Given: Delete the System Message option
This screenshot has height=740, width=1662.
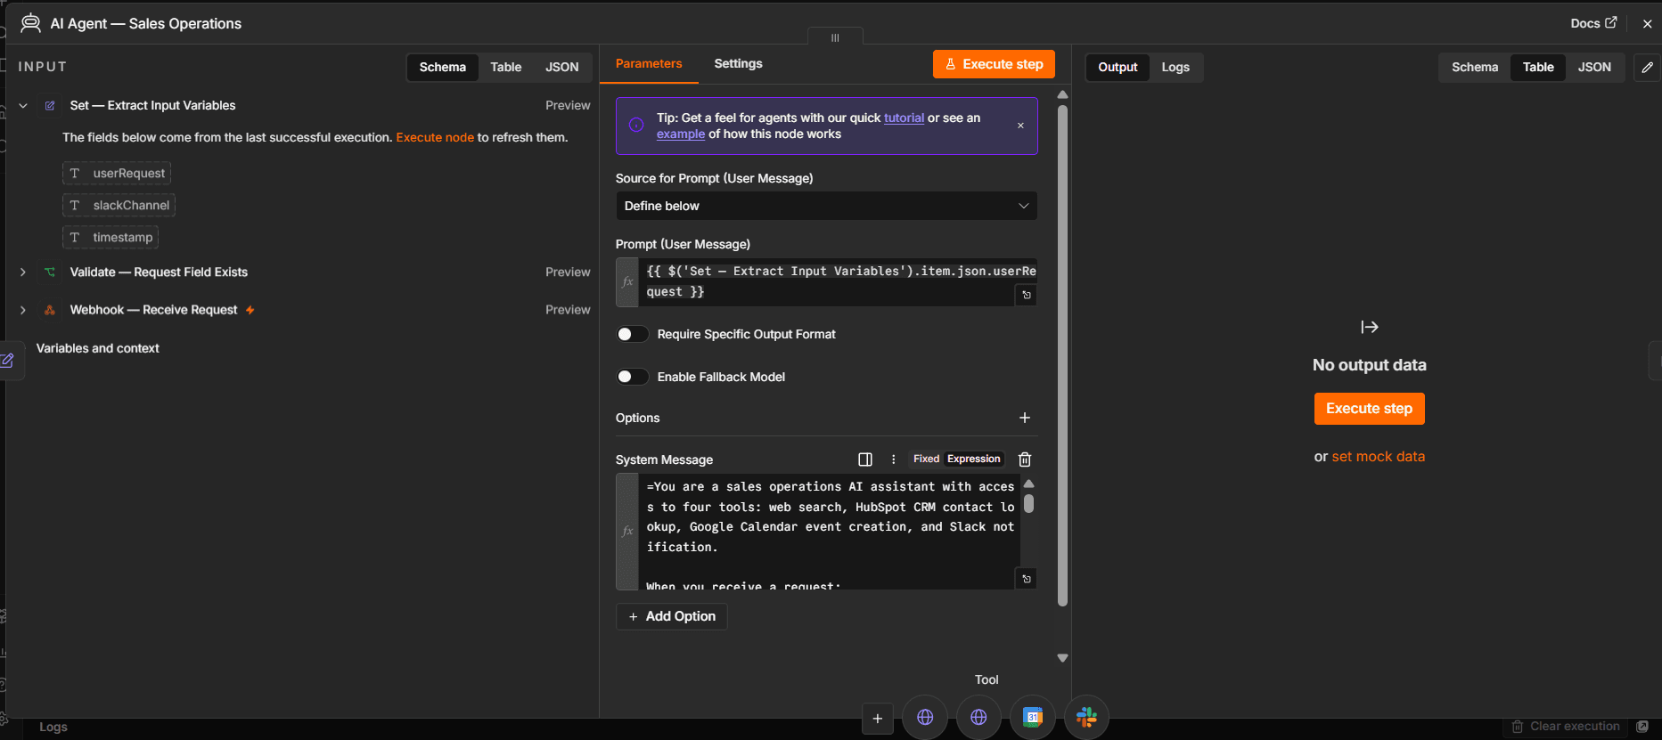Looking at the screenshot, I should pyautogui.click(x=1025, y=459).
